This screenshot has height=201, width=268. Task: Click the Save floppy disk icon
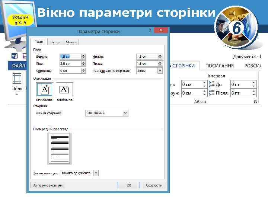(25, 56)
